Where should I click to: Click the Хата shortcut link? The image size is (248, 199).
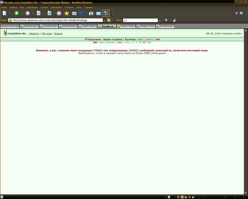click(x=119, y=43)
